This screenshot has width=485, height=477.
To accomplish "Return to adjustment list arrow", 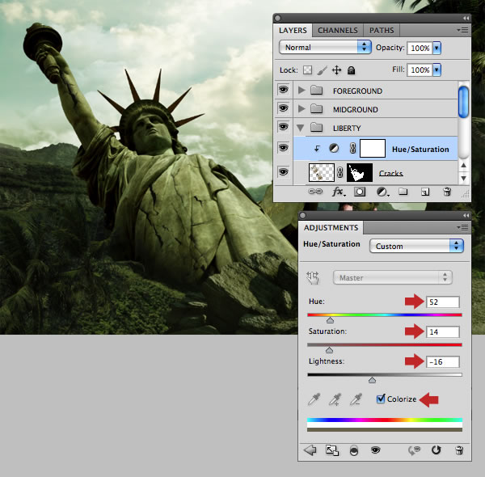I will tap(310, 450).
